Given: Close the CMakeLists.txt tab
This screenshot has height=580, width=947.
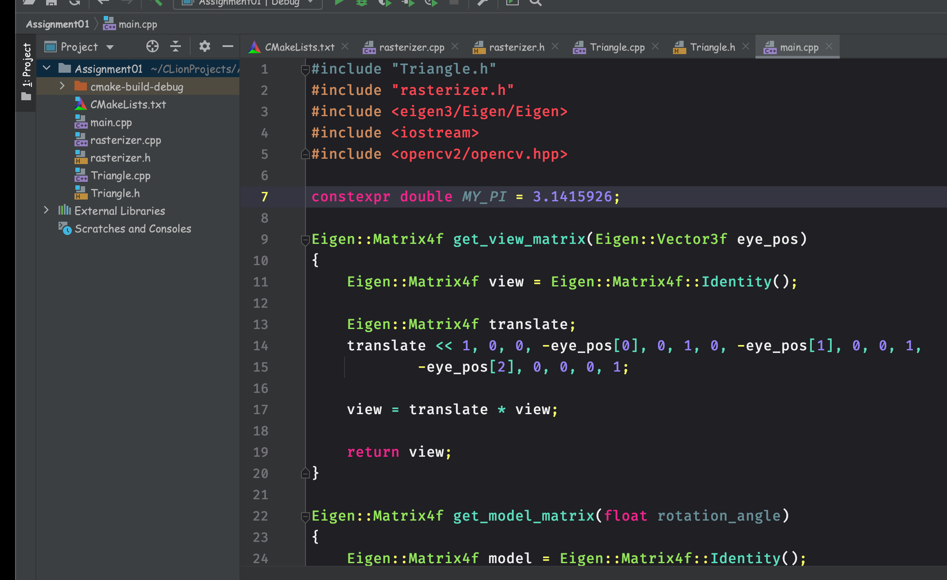Looking at the screenshot, I should [345, 47].
